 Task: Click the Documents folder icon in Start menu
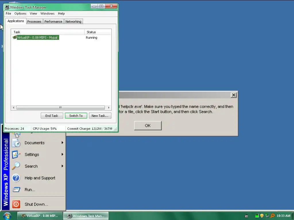coord(16,143)
